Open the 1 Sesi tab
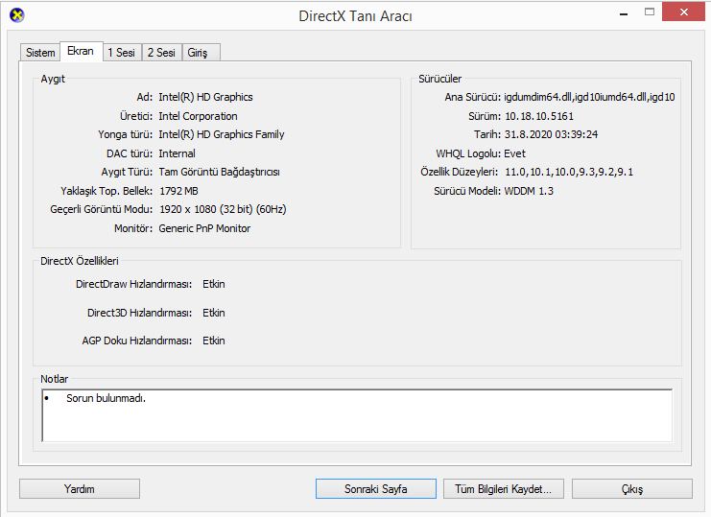 [122, 53]
